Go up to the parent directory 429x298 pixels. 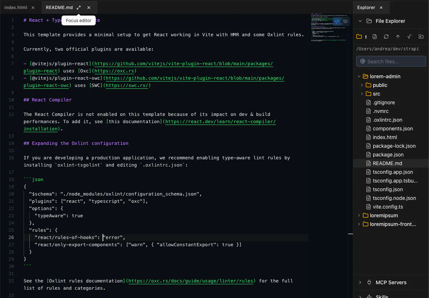click(398, 37)
